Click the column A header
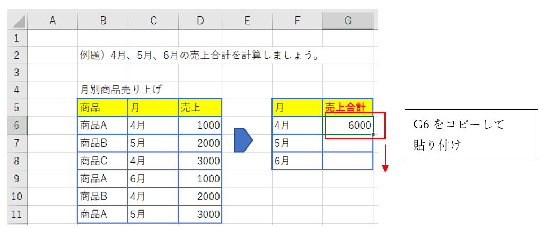The width and height of the screenshot is (543, 228). 52,21
